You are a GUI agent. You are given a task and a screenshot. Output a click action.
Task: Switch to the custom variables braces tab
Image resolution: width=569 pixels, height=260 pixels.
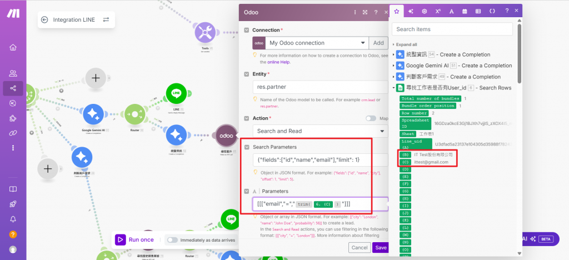click(x=492, y=11)
